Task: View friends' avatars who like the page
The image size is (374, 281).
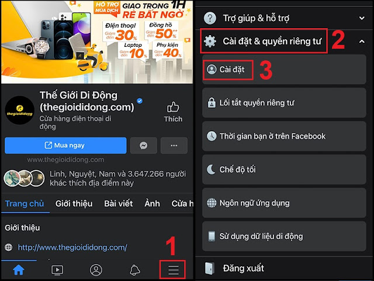Action: click(x=24, y=178)
